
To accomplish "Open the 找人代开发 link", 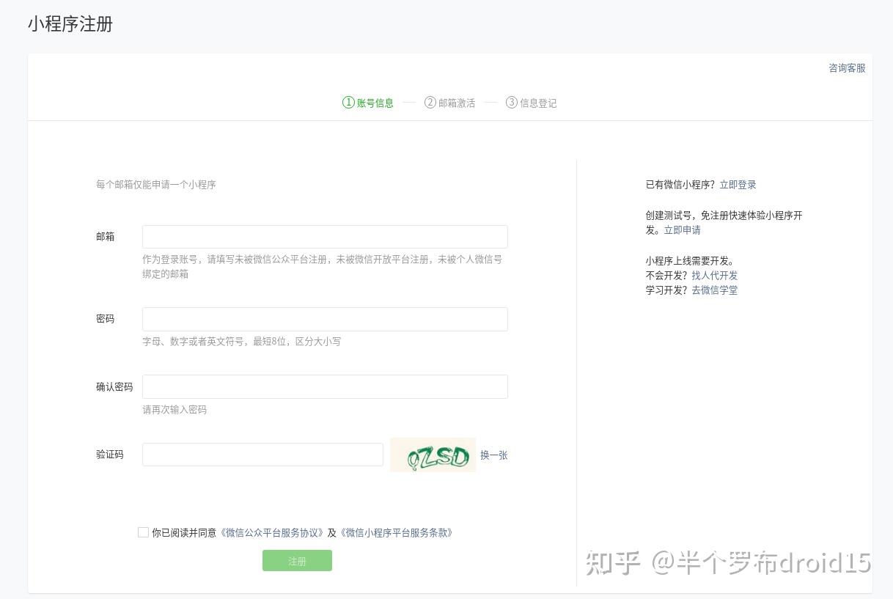I will [x=714, y=276].
